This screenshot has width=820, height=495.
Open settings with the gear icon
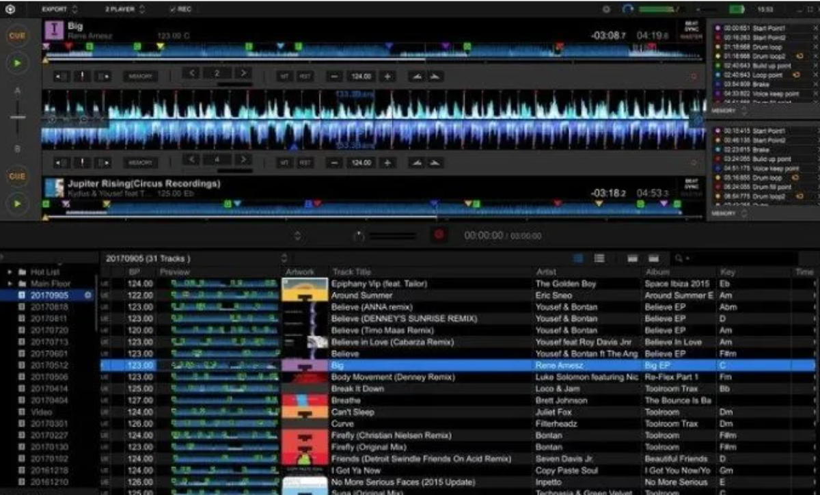point(606,10)
